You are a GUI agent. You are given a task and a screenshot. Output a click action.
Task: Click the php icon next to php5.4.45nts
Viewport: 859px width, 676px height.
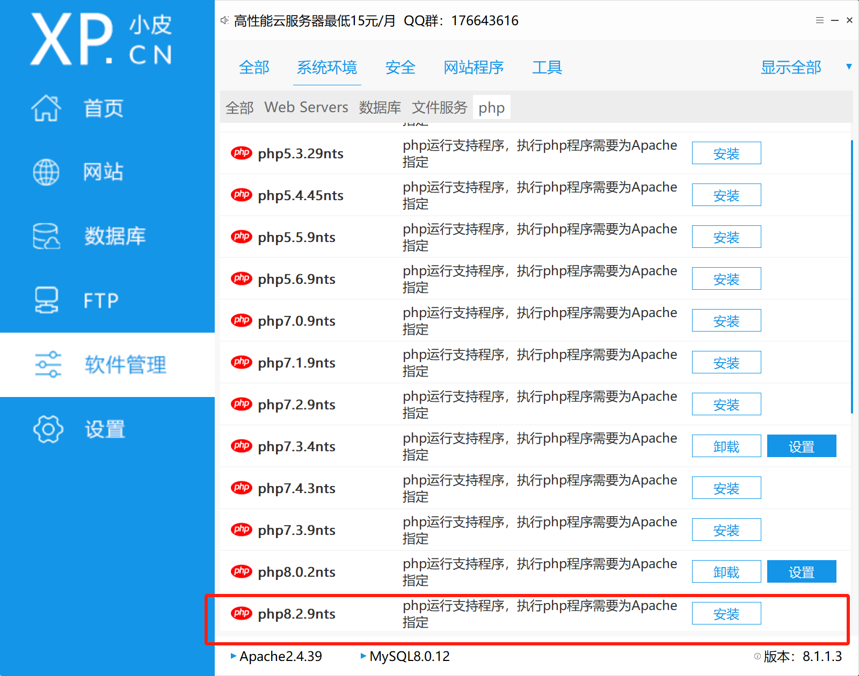pyautogui.click(x=242, y=195)
